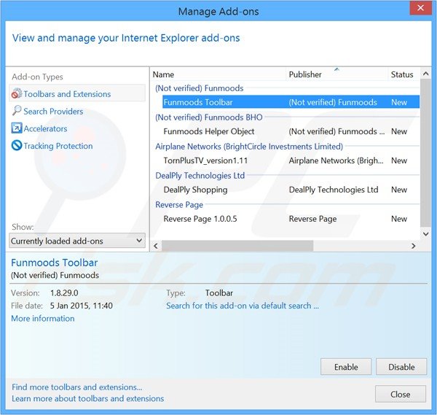
Task: Click the (Not verified) Funmoods BHO group header
Action: tap(209, 117)
